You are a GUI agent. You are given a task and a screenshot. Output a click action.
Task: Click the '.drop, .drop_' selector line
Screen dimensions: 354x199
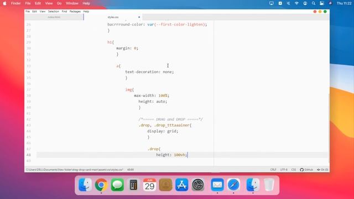click(165, 125)
